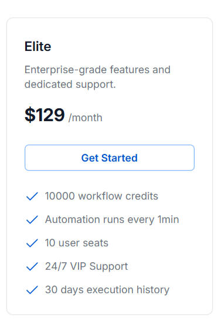This screenshot has width=221, height=323.
Task: Click the checkmark beside 10000 workflow credits
Action: (x=32, y=196)
